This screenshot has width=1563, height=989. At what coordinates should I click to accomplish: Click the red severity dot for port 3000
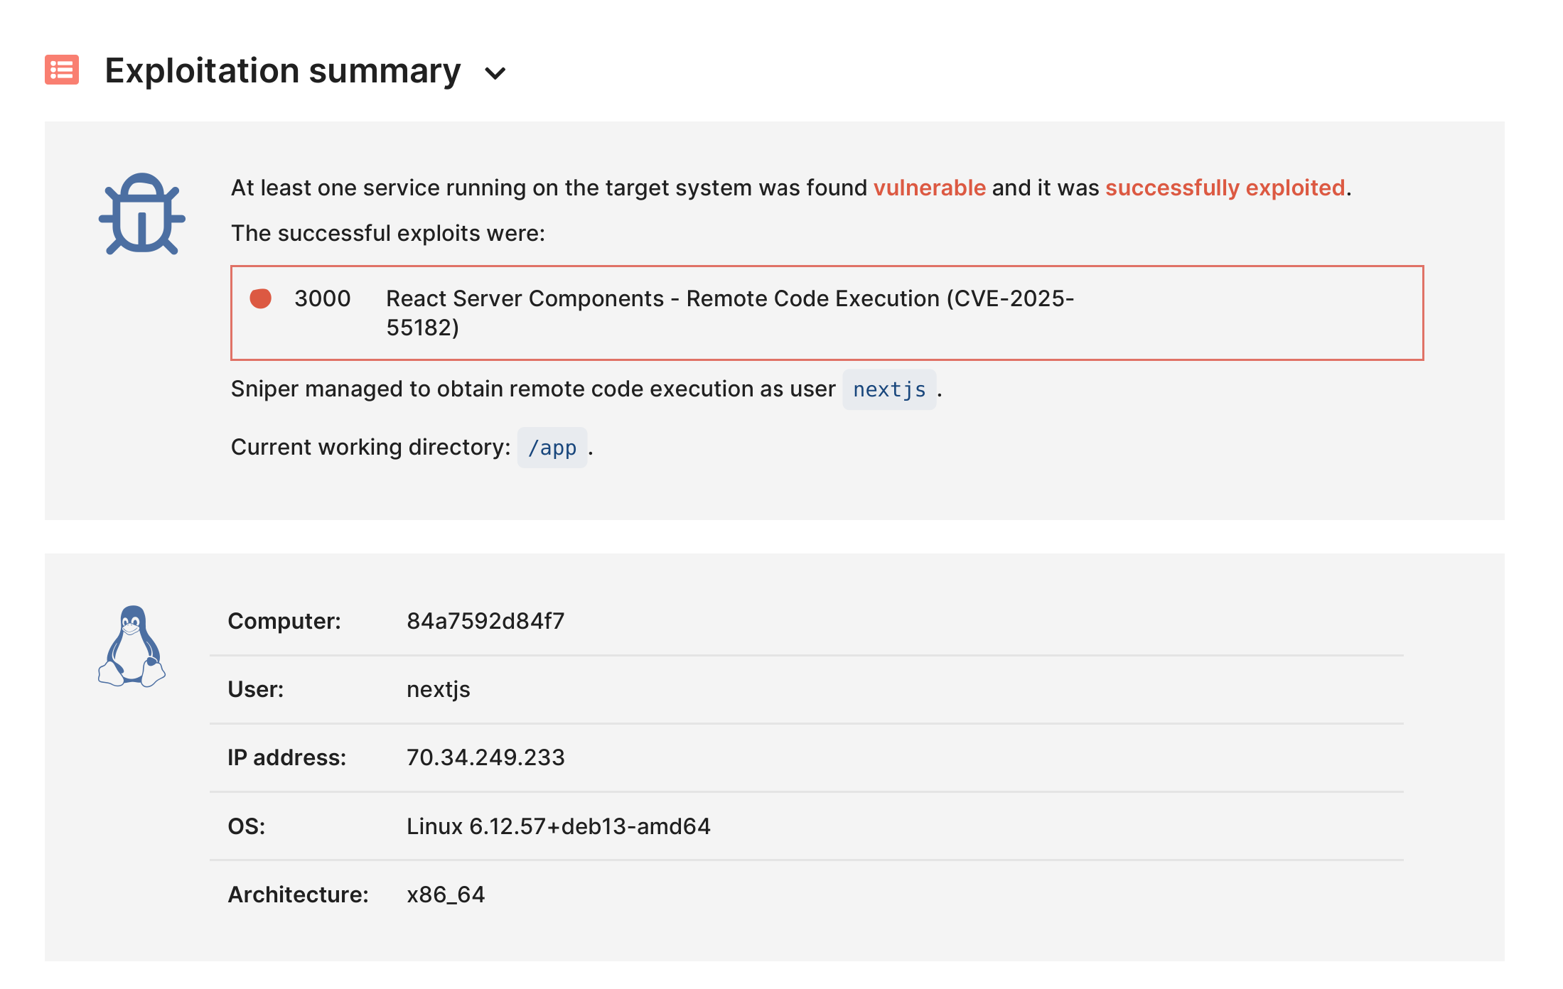click(260, 298)
